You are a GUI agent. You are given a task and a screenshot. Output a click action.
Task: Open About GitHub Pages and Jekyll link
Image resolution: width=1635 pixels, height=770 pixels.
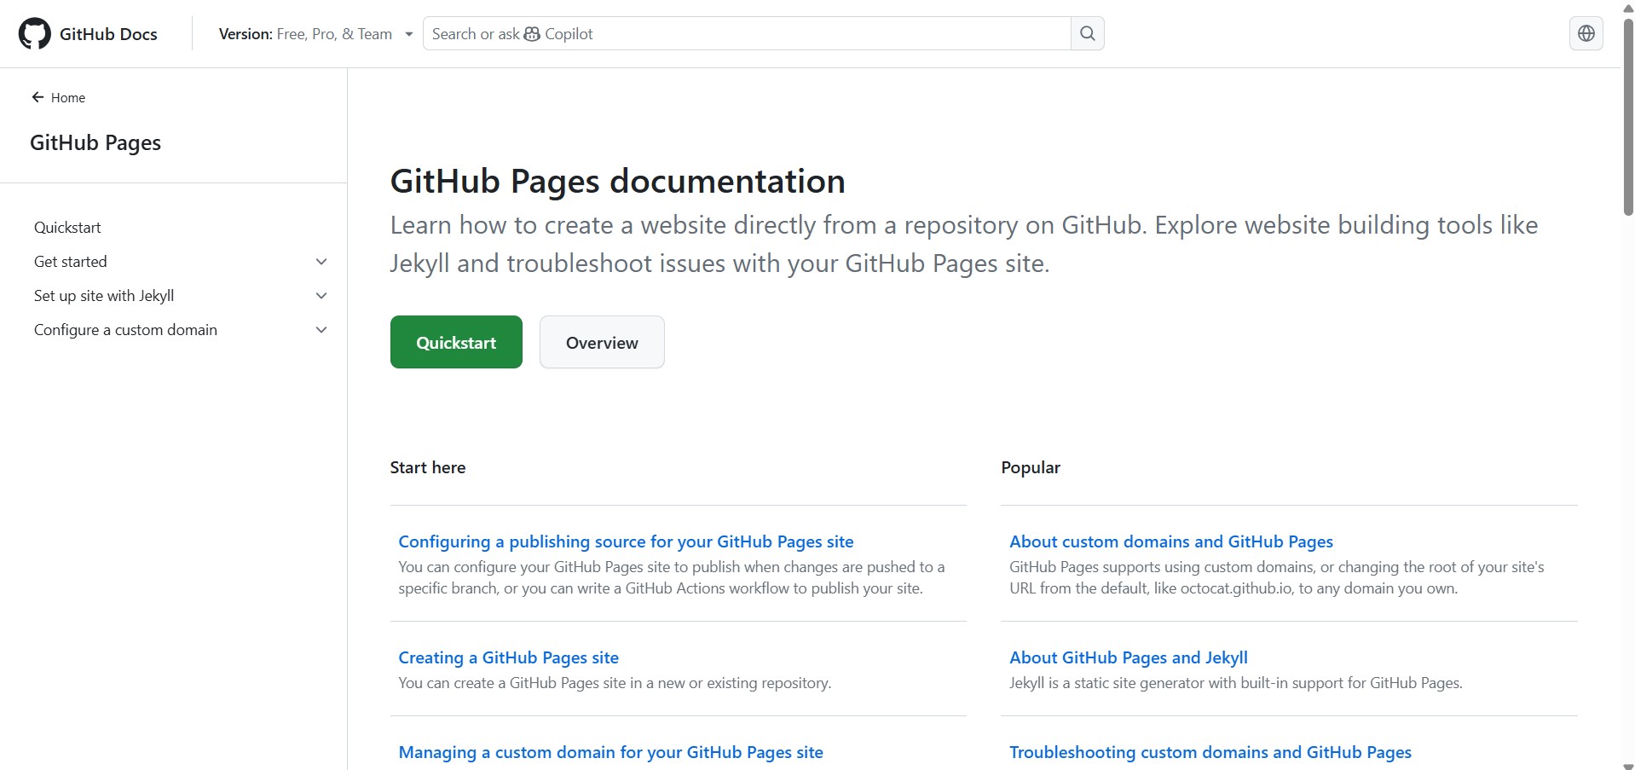coord(1129,657)
